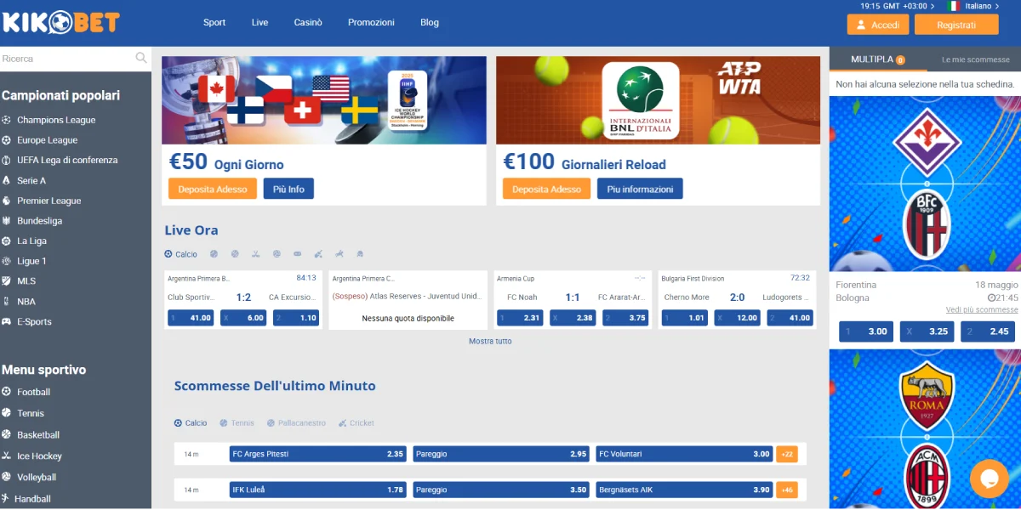This screenshot has width=1021, height=510.
Task: Open the Live menu
Action: click(260, 22)
